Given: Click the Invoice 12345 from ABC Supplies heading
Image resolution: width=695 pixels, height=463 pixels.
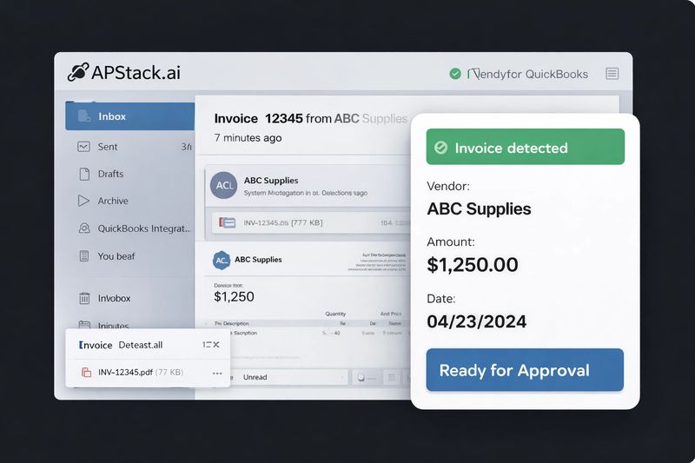Looking at the screenshot, I should click(310, 118).
